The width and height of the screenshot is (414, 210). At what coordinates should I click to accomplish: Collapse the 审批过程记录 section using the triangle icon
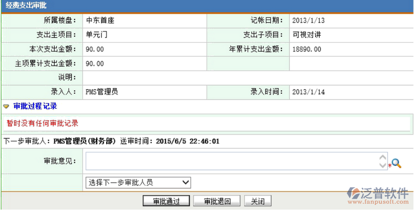click(6, 106)
